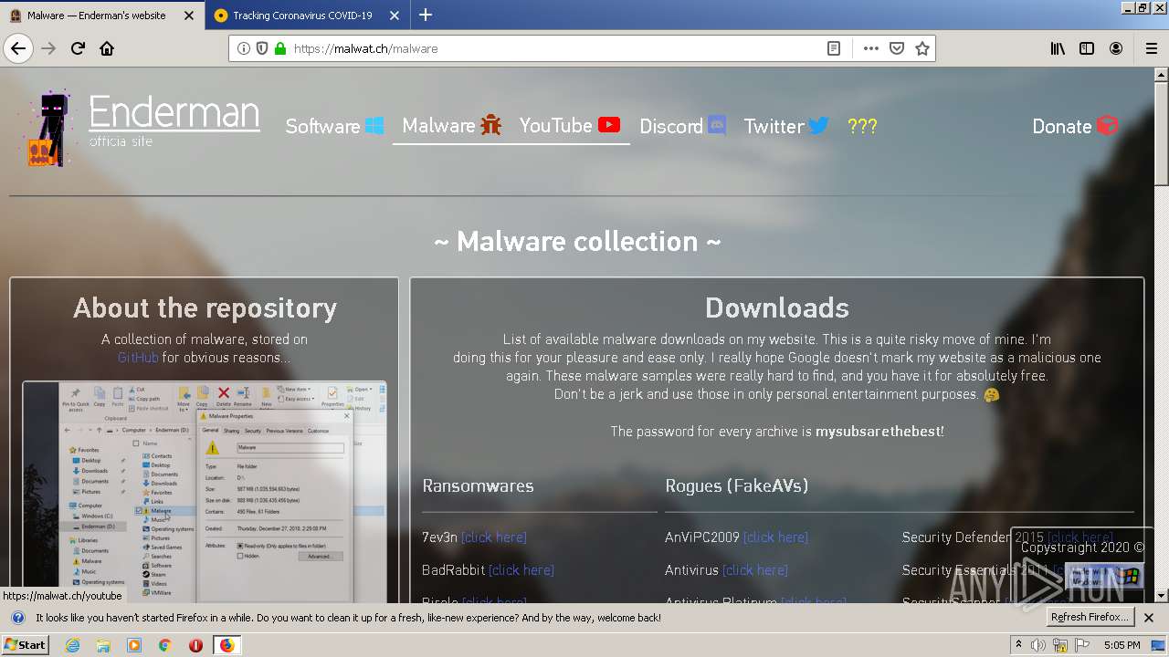
Task: Open Windows Explorer folder from taskbar
Action: coord(103,645)
